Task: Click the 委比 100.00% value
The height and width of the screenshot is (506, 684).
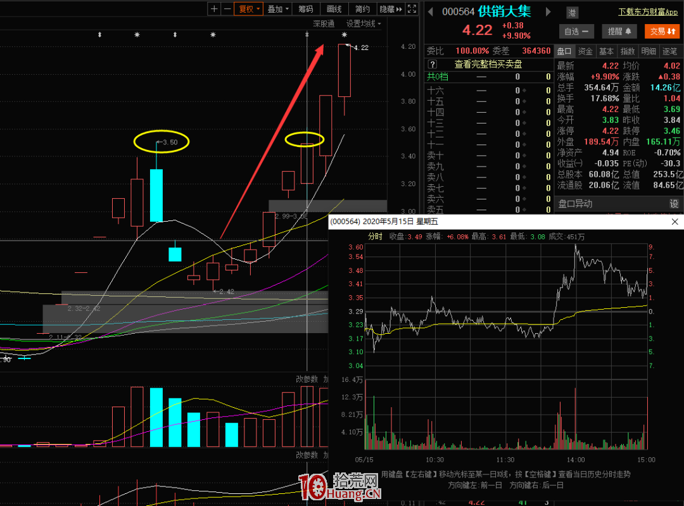Action: (x=472, y=51)
